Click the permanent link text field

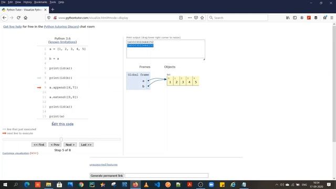[166, 175]
